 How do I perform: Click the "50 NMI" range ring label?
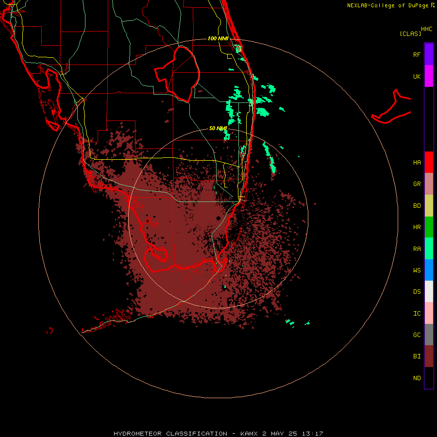218,129
